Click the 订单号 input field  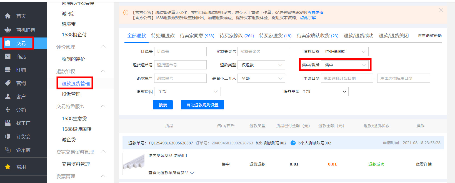coord(180,52)
